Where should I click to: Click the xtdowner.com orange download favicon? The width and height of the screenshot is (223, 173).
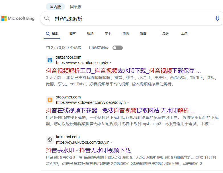(x=50, y=100)
